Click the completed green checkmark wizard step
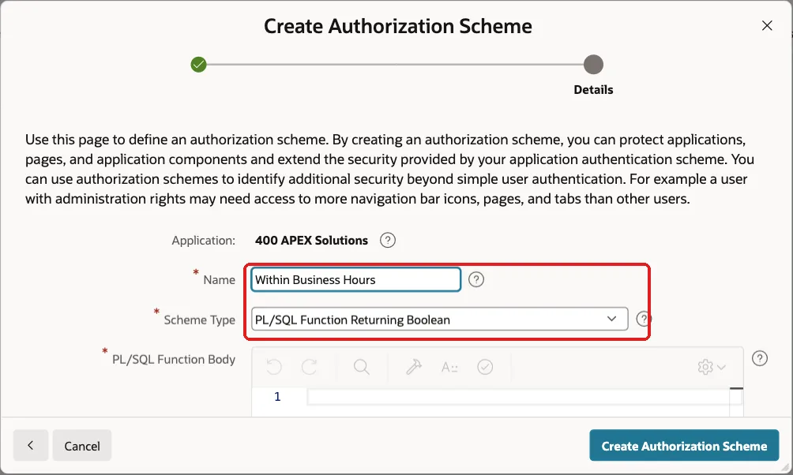Image resolution: width=793 pixels, height=475 pixels. coord(199,65)
